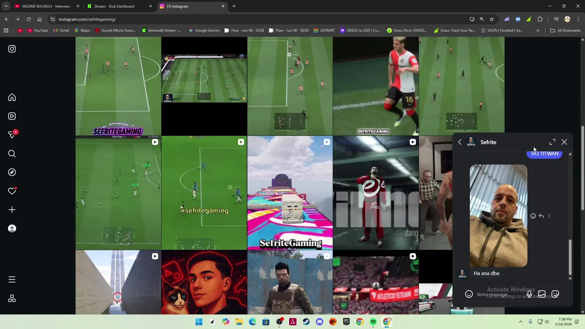Attach image via photo icon in chat
585x329 pixels.
click(x=542, y=294)
